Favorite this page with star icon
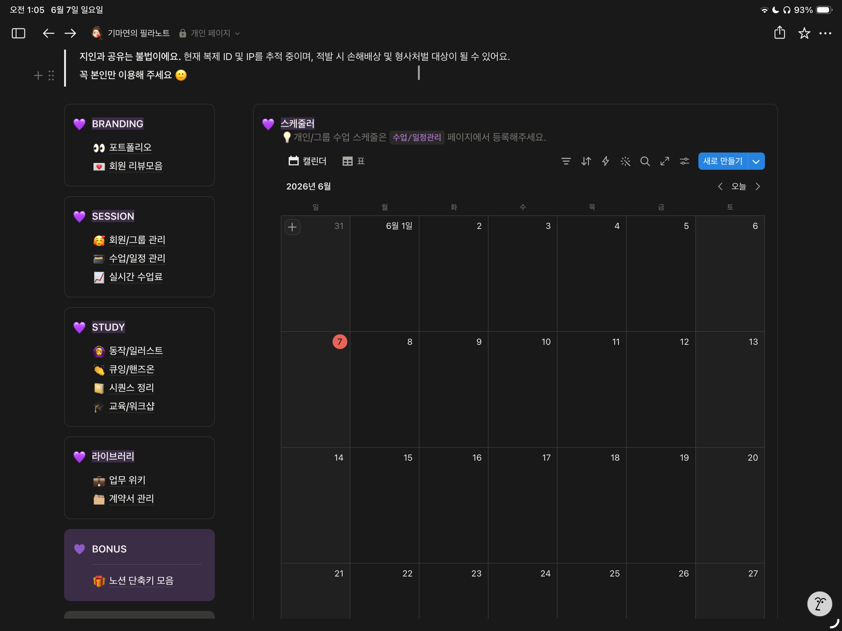 click(804, 34)
